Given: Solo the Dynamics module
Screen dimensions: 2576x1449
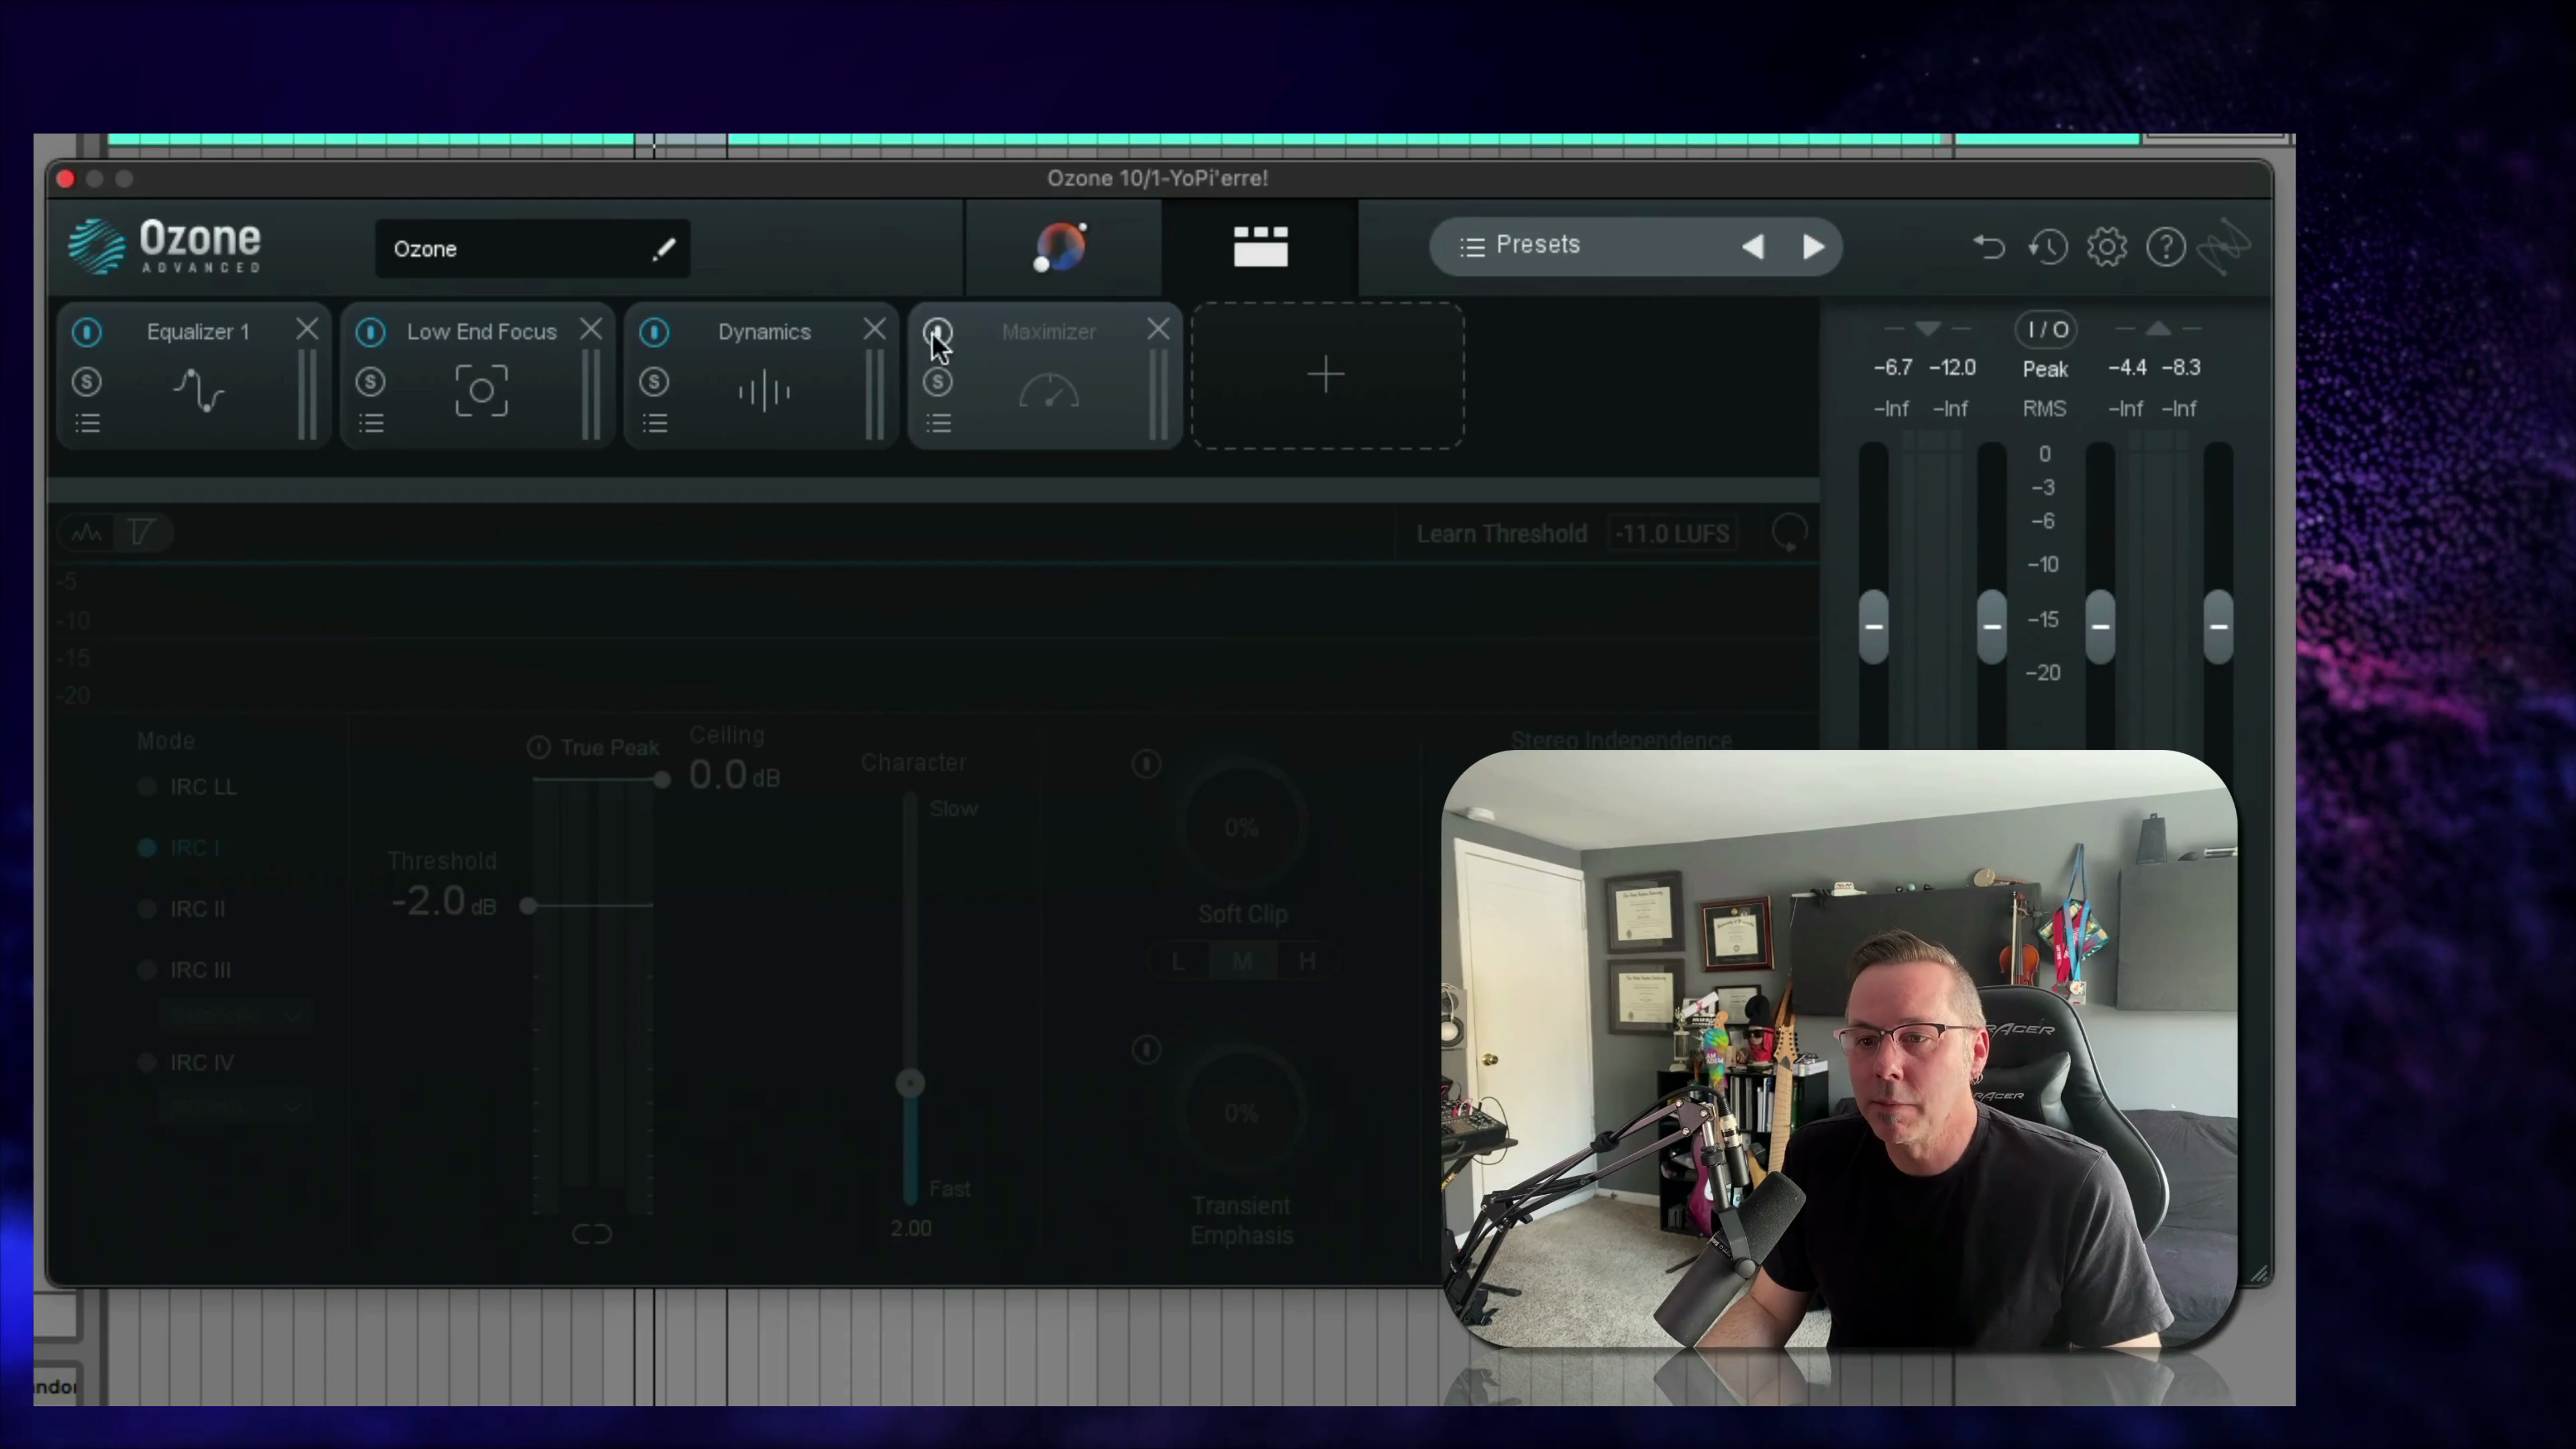Looking at the screenshot, I should click(x=655, y=382).
